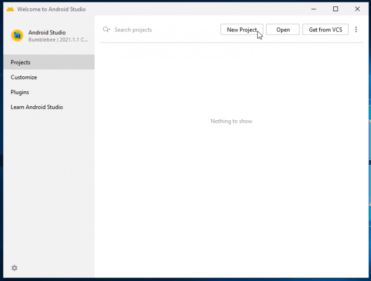Click the Android icon in title bar
This screenshot has height=281, width=371.
[x=10, y=9]
